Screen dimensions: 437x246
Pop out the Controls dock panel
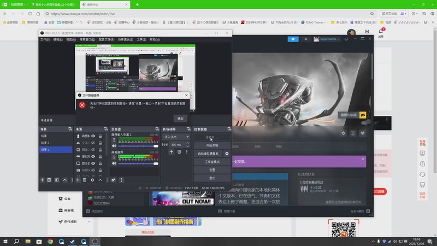tap(229, 129)
